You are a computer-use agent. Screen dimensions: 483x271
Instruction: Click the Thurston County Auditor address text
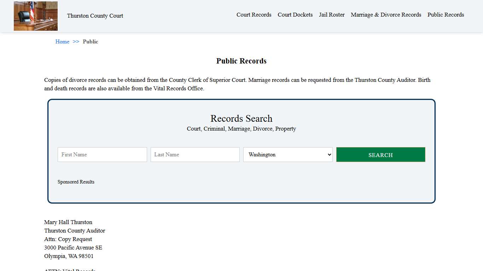(x=74, y=230)
